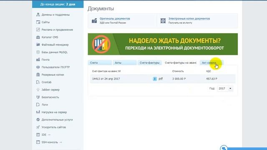This screenshot has width=267, height=150.
Task: Open Базы данных MySQL section
Action: point(55,52)
